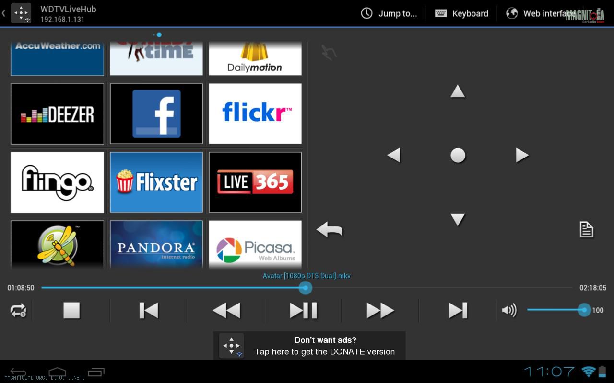Tap the DONATE version ad banner
Image resolution: width=614 pixels, height=383 pixels.
309,346
